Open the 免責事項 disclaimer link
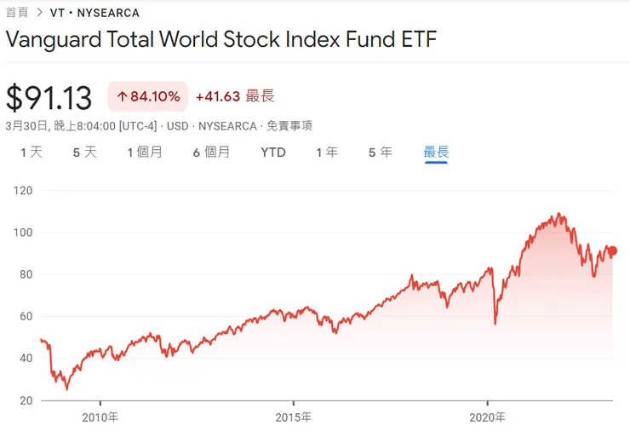This screenshot has width=630, height=437. (x=289, y=125)
